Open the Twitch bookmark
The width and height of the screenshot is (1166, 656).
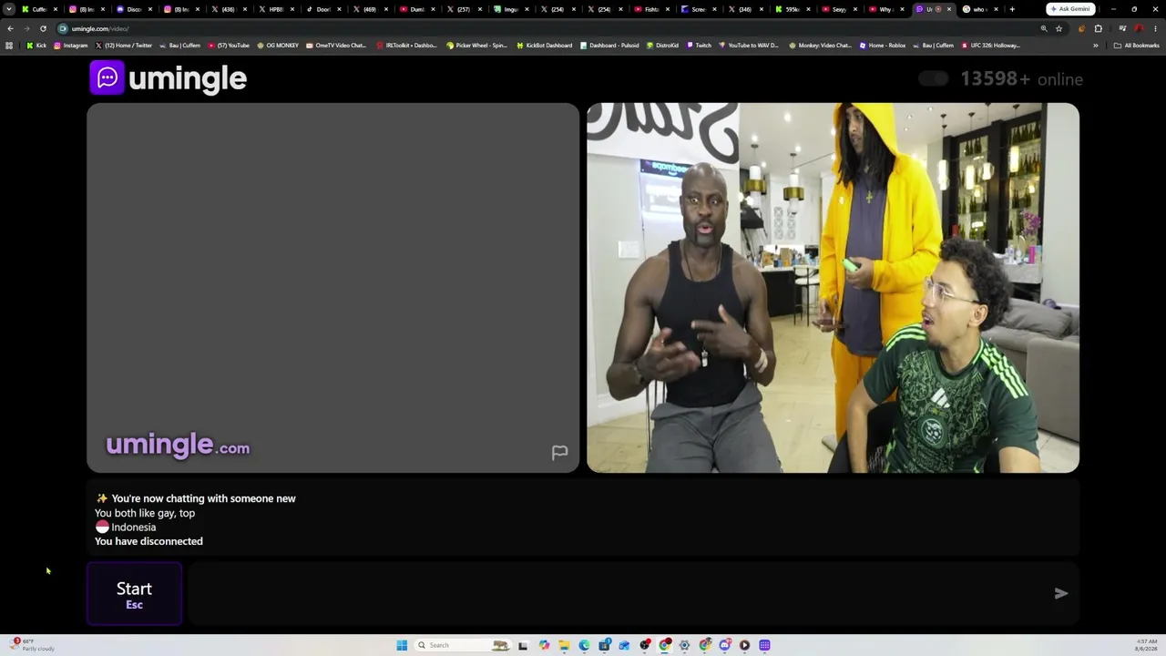pyautogui.click(x=699, y=45)
